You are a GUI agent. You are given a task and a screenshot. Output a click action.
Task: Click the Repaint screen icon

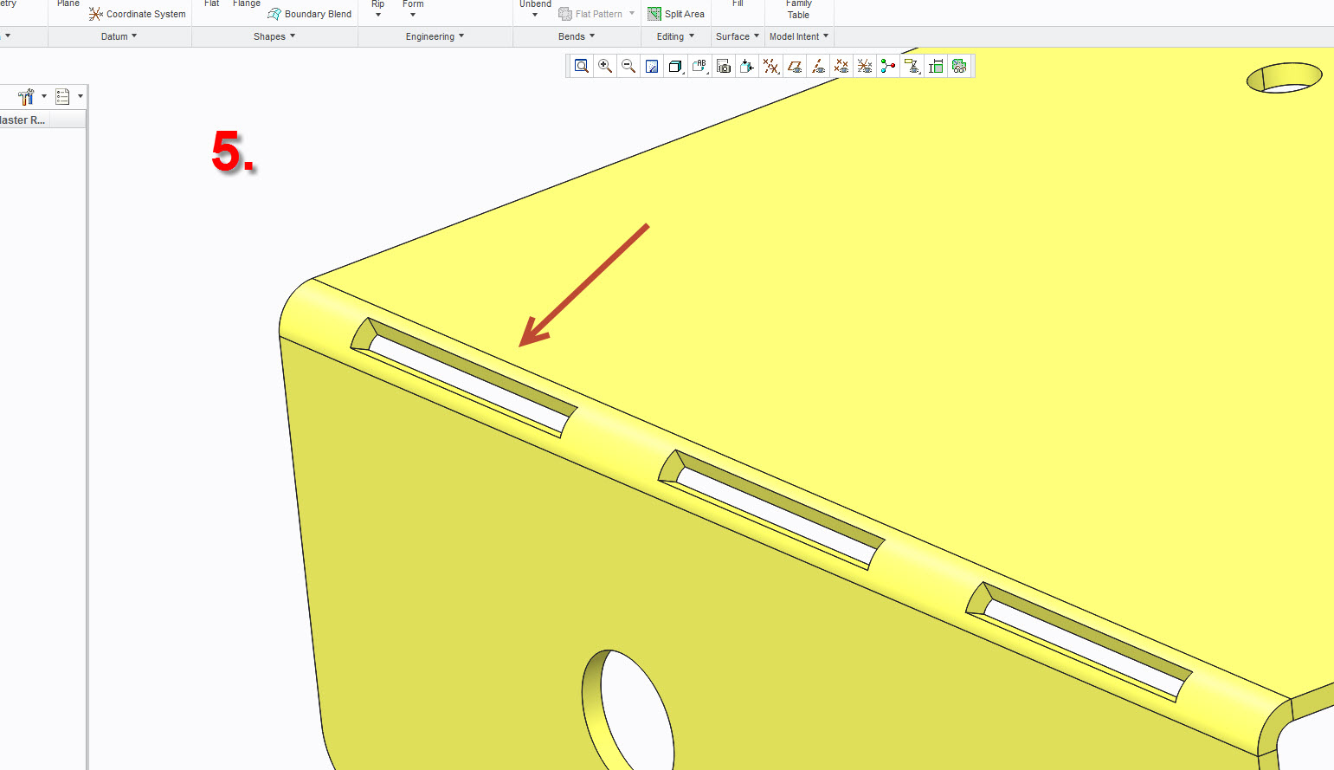[652, 66]
